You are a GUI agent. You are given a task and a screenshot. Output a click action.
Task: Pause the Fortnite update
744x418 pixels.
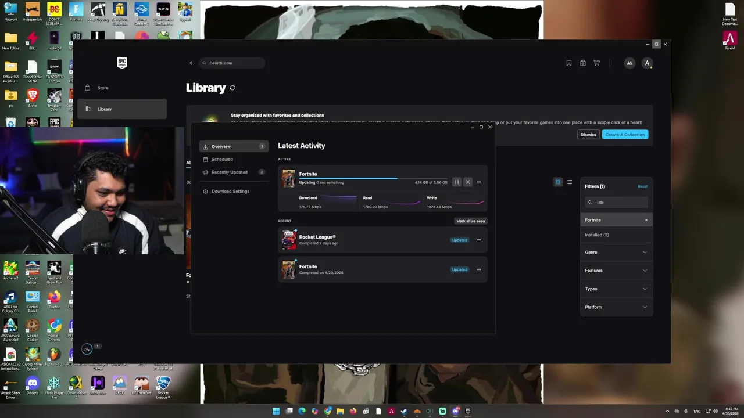point(457,182)
